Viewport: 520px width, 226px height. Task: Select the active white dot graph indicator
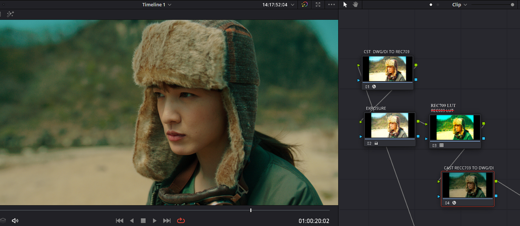431,5
